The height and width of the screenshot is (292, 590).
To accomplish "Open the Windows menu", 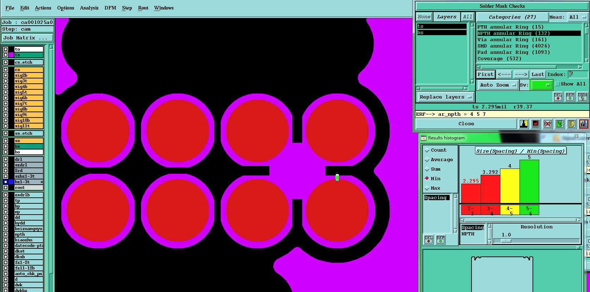I will (x=164, y=8).
